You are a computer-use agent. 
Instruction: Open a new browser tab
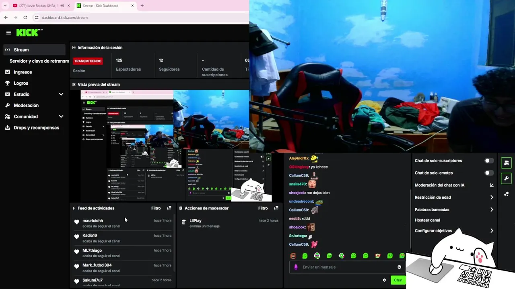(x=142, y=6)
